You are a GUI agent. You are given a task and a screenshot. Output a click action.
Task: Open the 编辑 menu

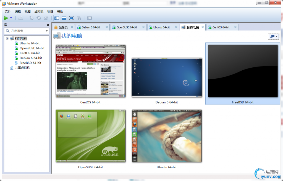18,12
